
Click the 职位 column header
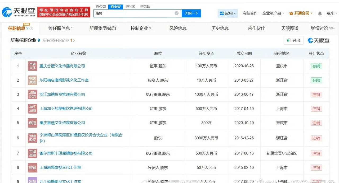(x=158, y=53)
